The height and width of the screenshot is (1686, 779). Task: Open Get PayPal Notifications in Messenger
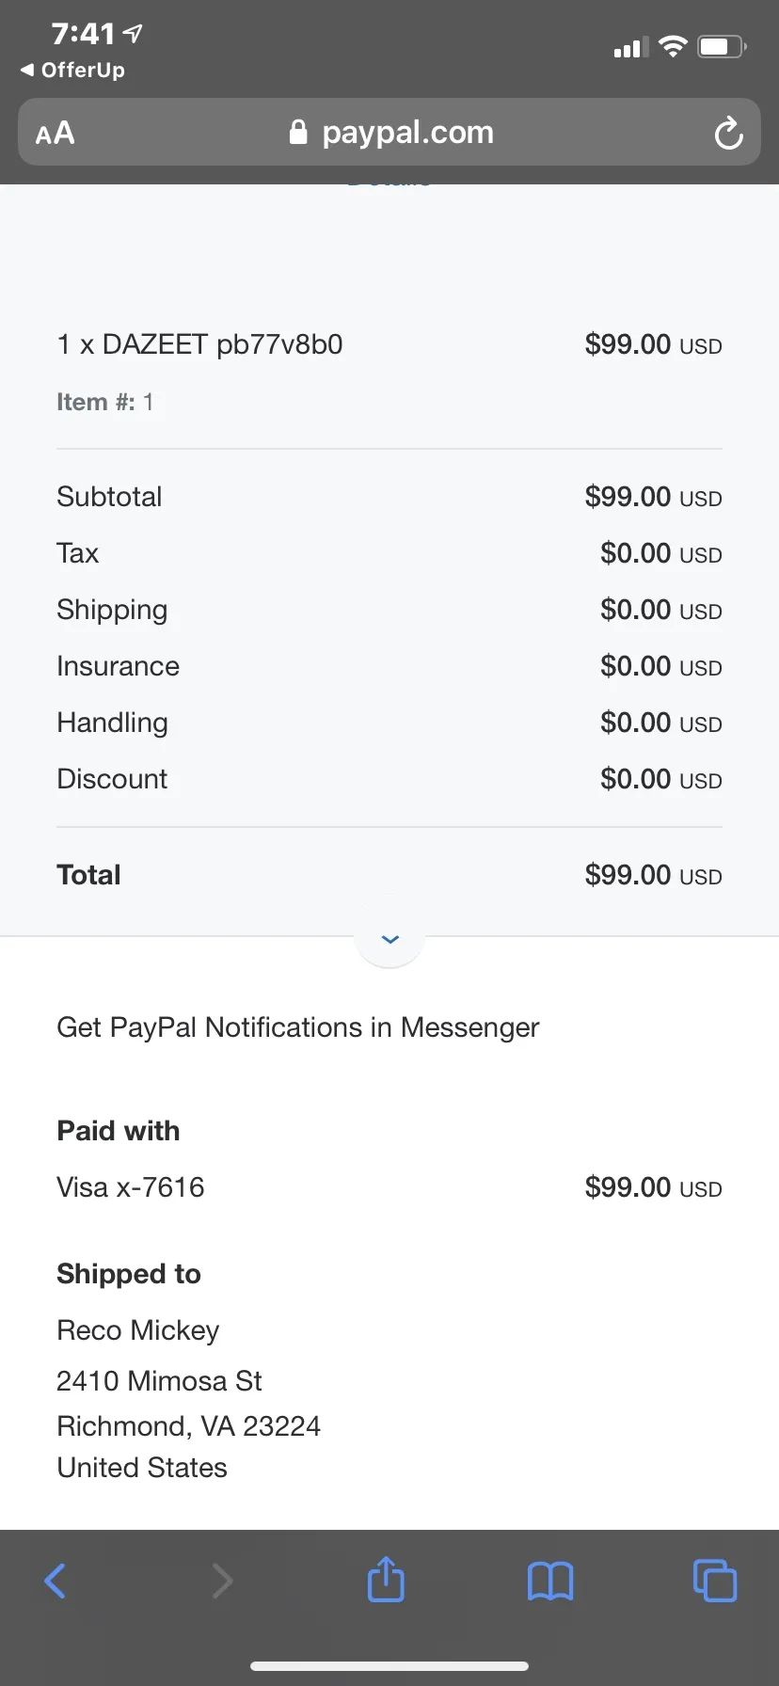click(x=297, y=1027)
